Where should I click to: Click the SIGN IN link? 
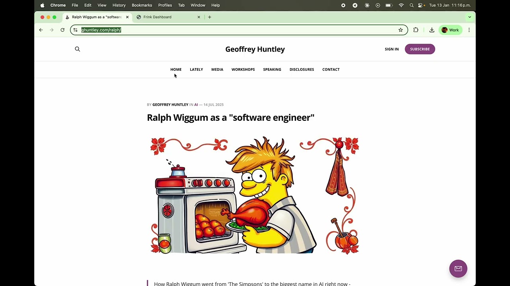pos(392,49)
